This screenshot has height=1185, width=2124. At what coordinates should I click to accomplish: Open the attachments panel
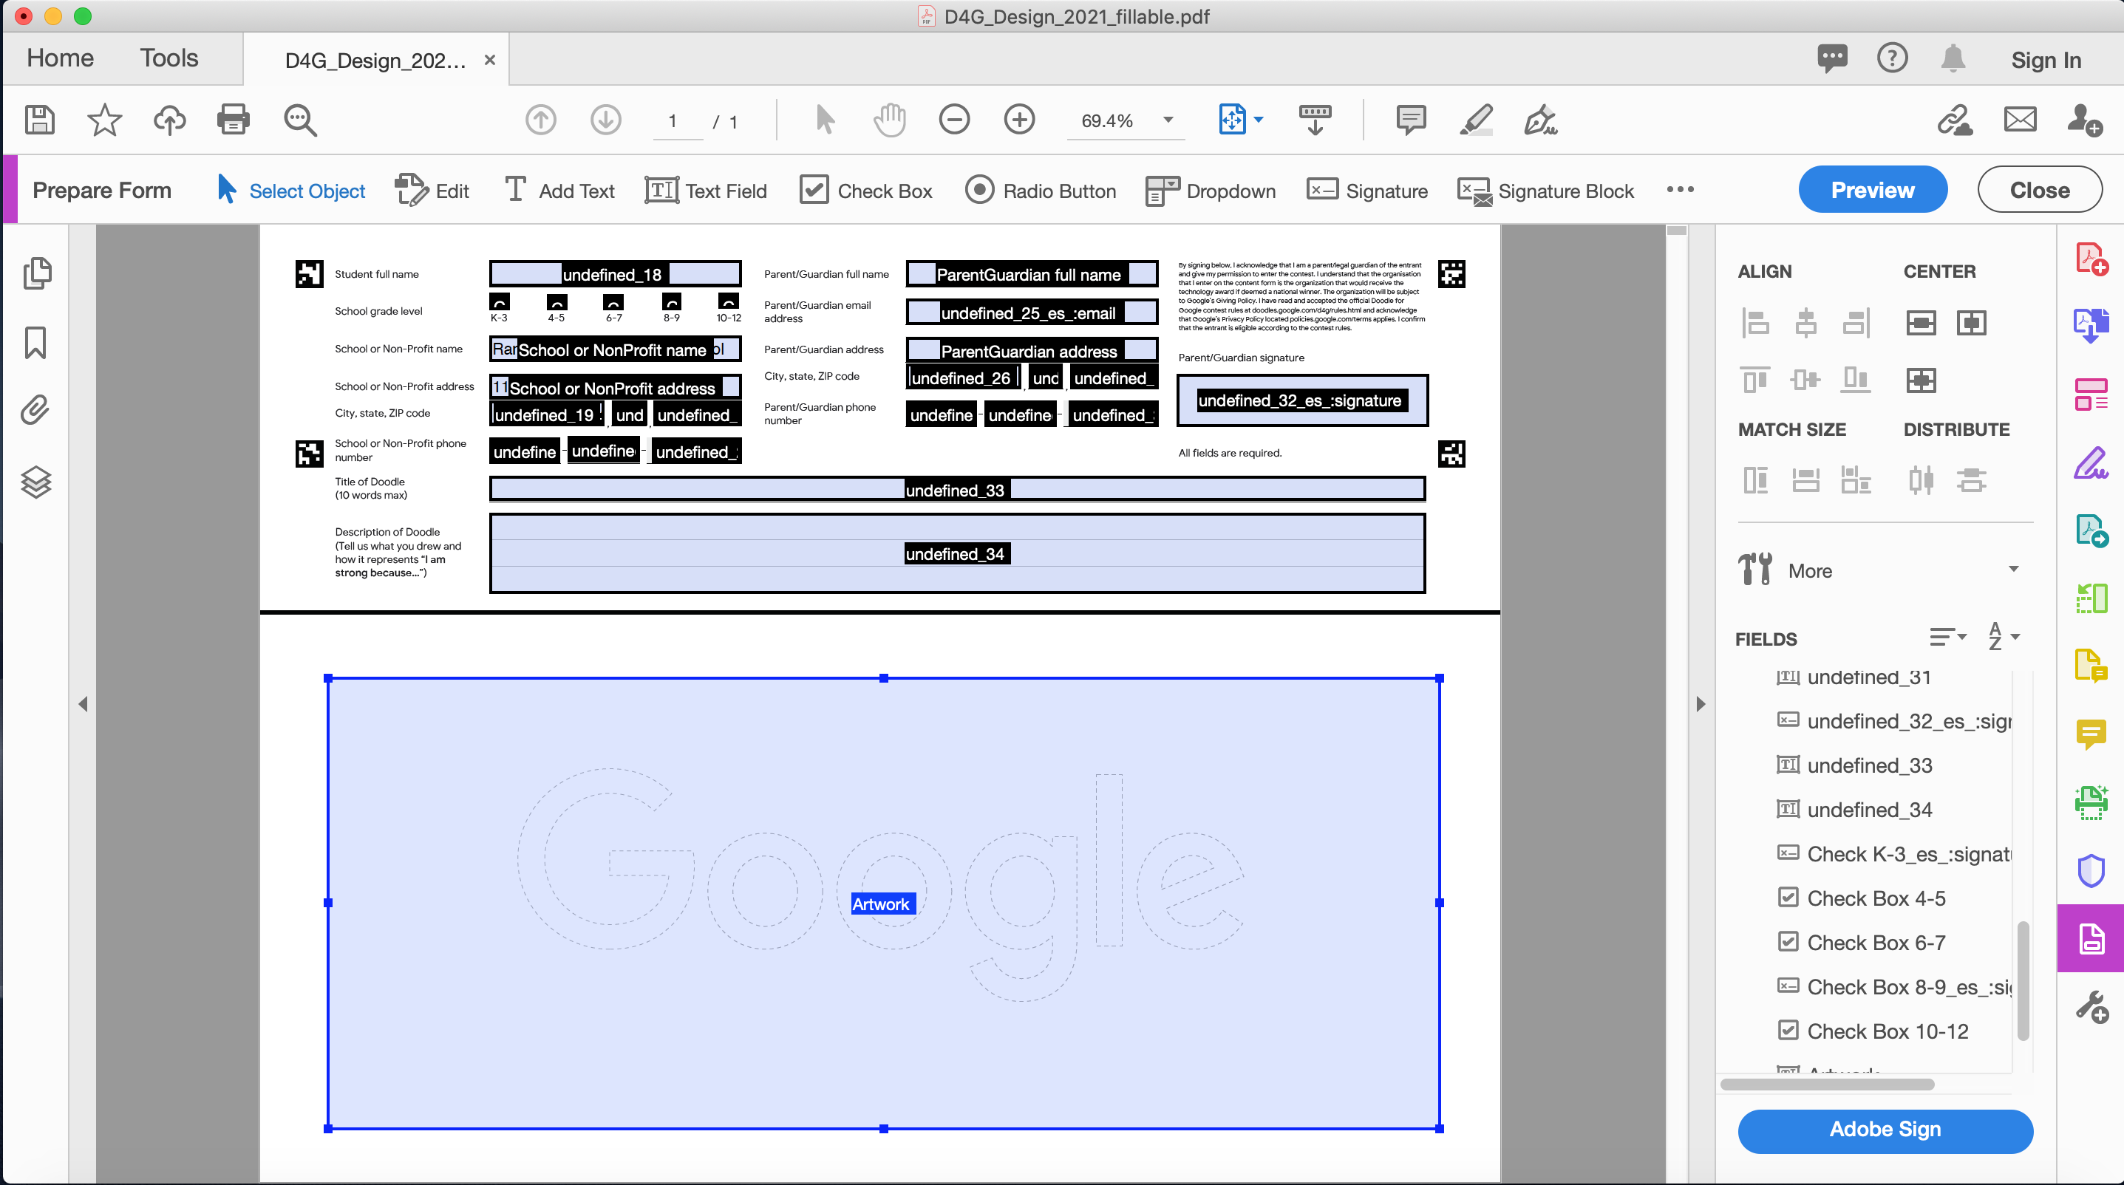click(35, 410)
